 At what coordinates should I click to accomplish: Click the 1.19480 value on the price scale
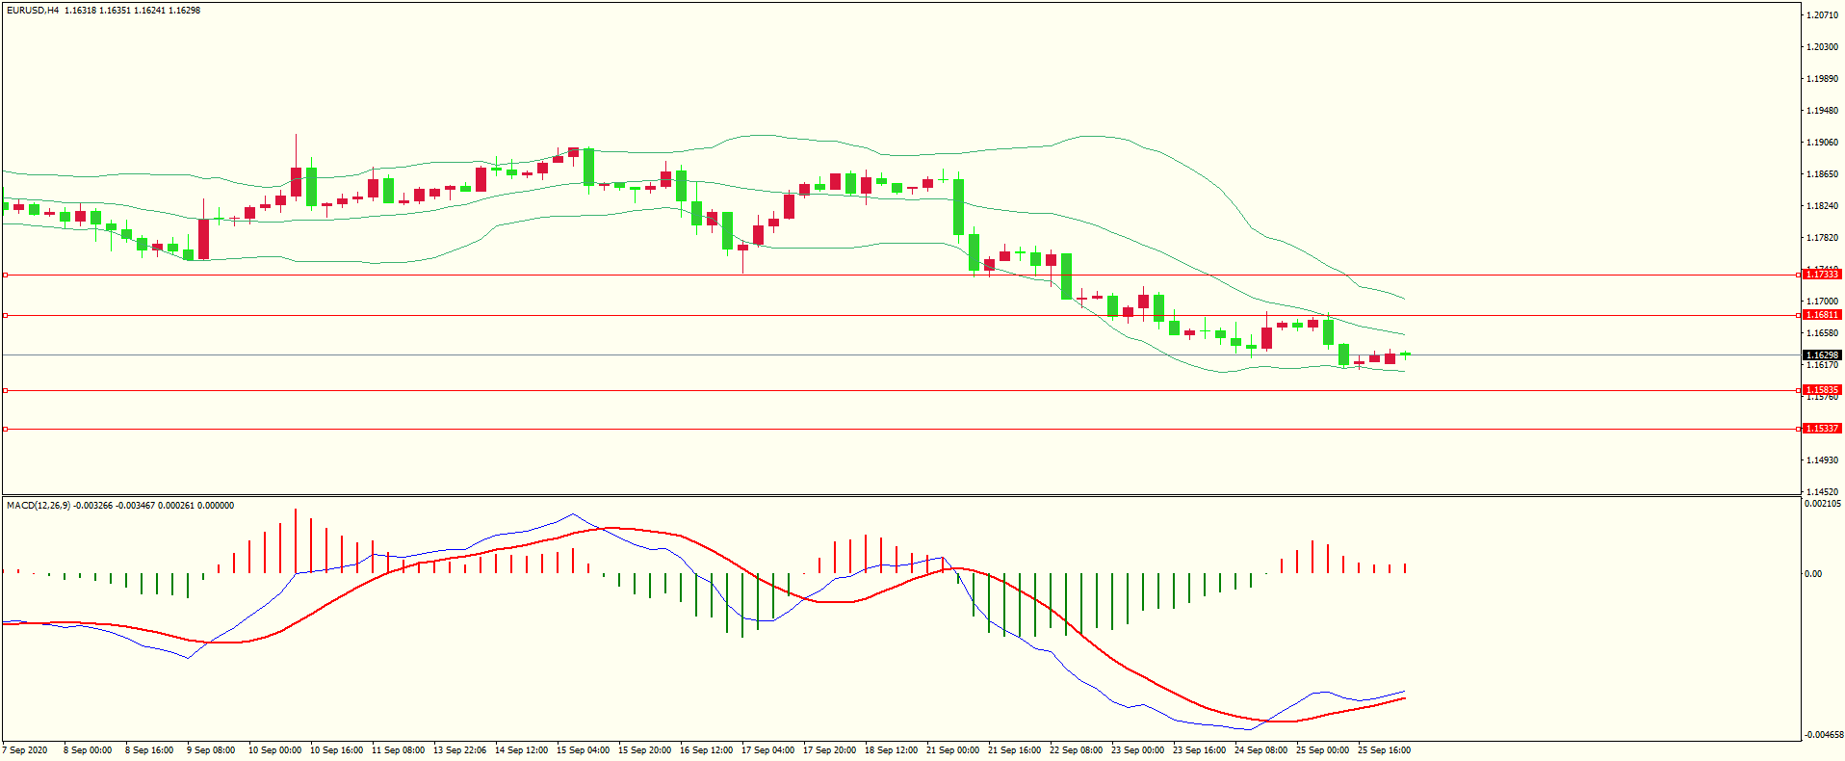click(x=1822, y=111)
